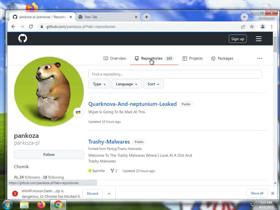Screen dimensions: 280x210
Task: Click the page scrollbar down arrow
Action: pyautogui.click(x=275, y=183)
